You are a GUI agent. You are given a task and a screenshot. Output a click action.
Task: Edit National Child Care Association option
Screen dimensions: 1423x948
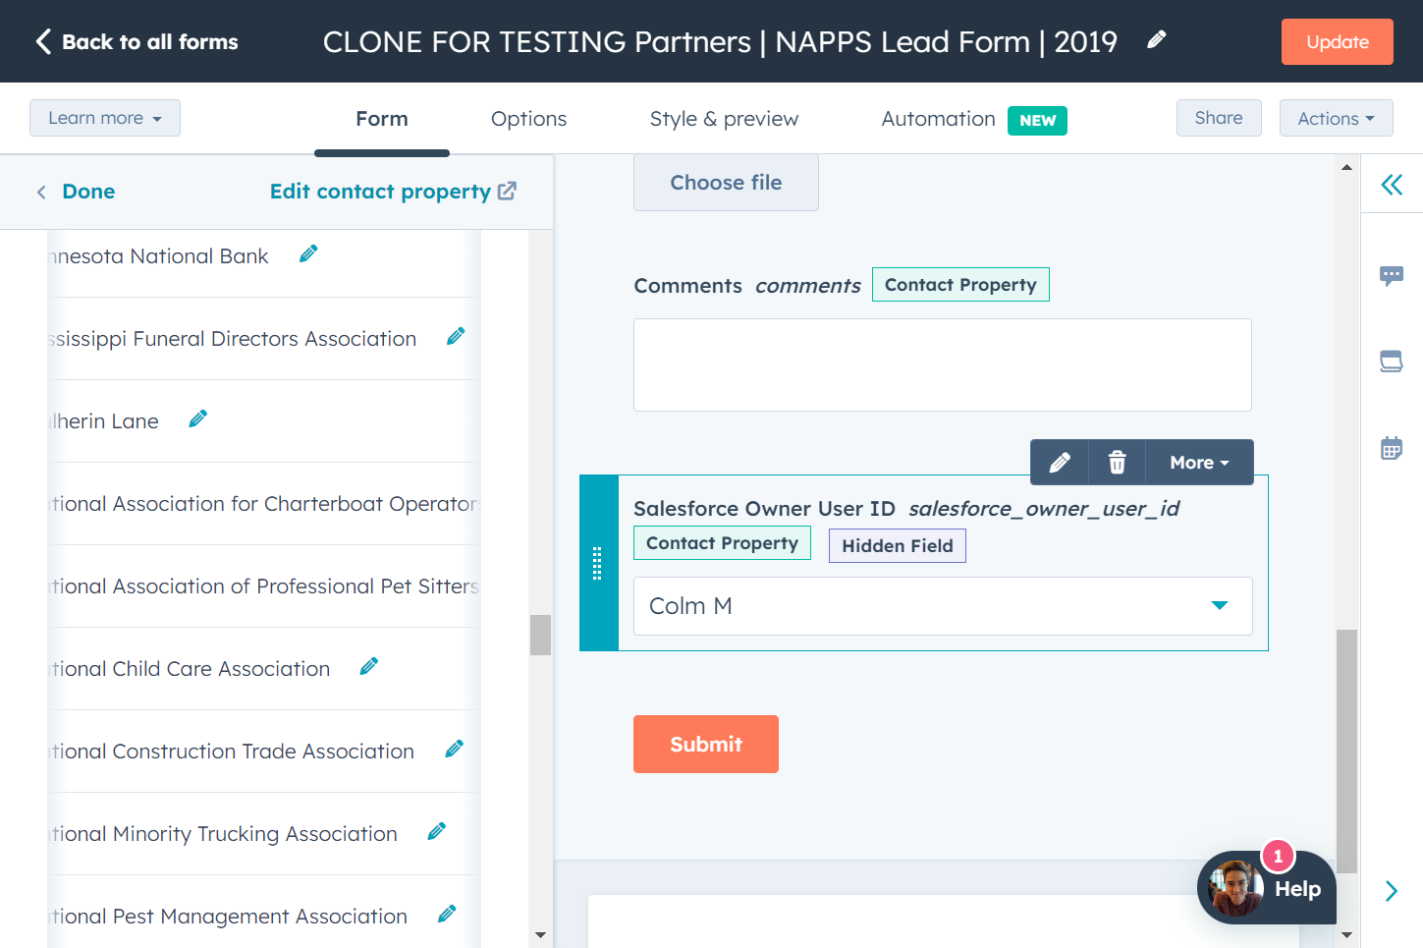(369, 666)
